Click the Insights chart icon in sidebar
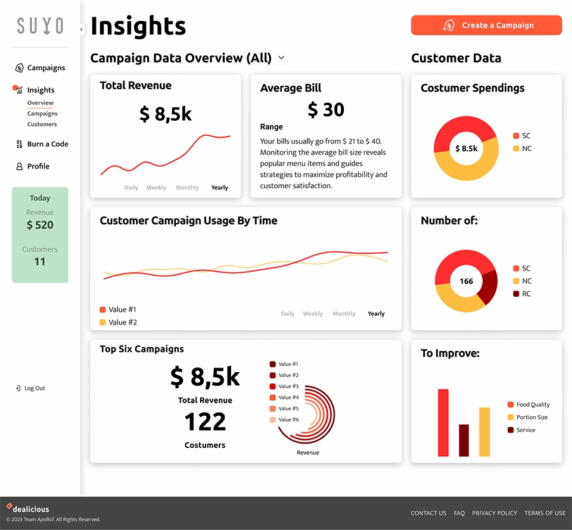The image size is (572, 530). click(x=19, y=91)
